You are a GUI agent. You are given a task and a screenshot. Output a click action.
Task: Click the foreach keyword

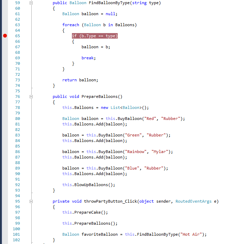(x=71, y=25)
